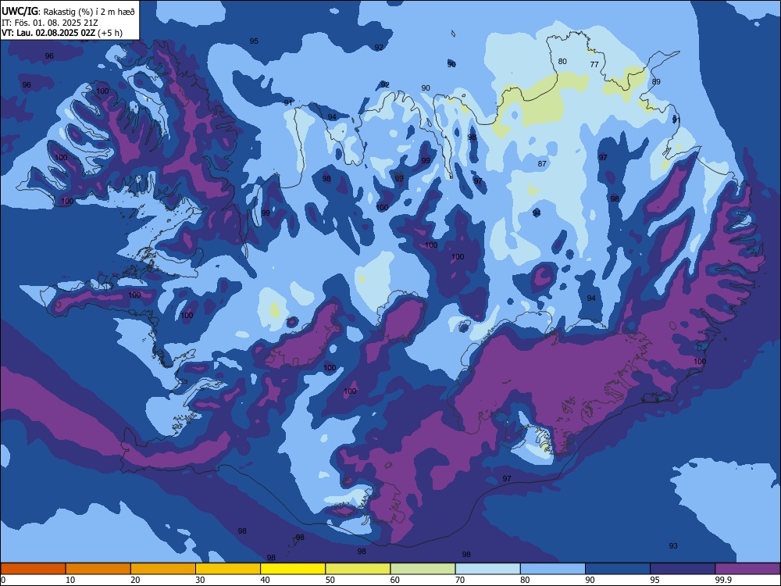This screenshot has width=781, height=586.
Task: Click the map humidity value '89'
Action: [x=656, y=82]
